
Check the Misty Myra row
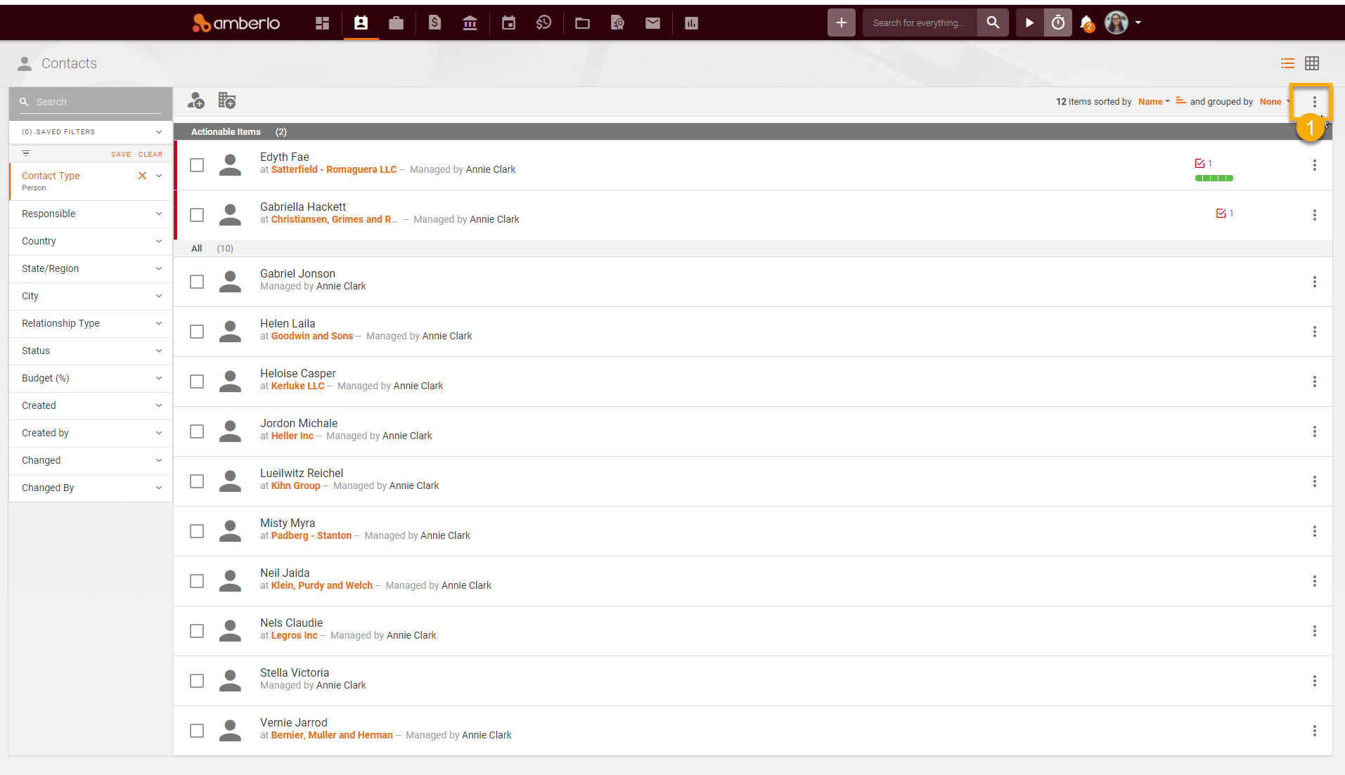tap(197, 531)
